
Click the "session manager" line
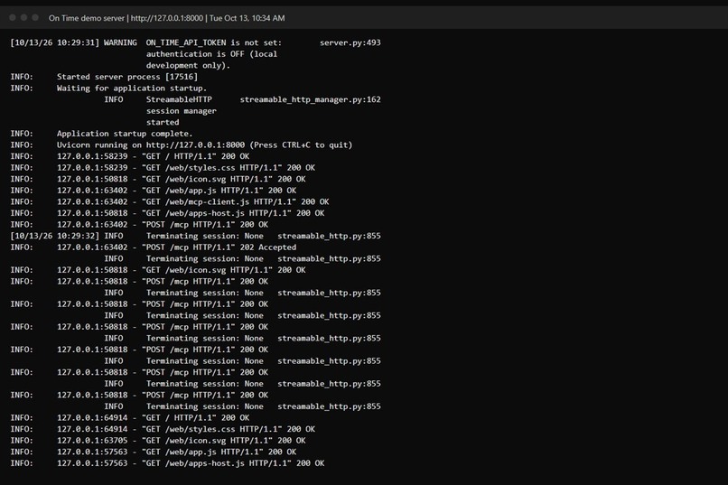pos(181,111)
